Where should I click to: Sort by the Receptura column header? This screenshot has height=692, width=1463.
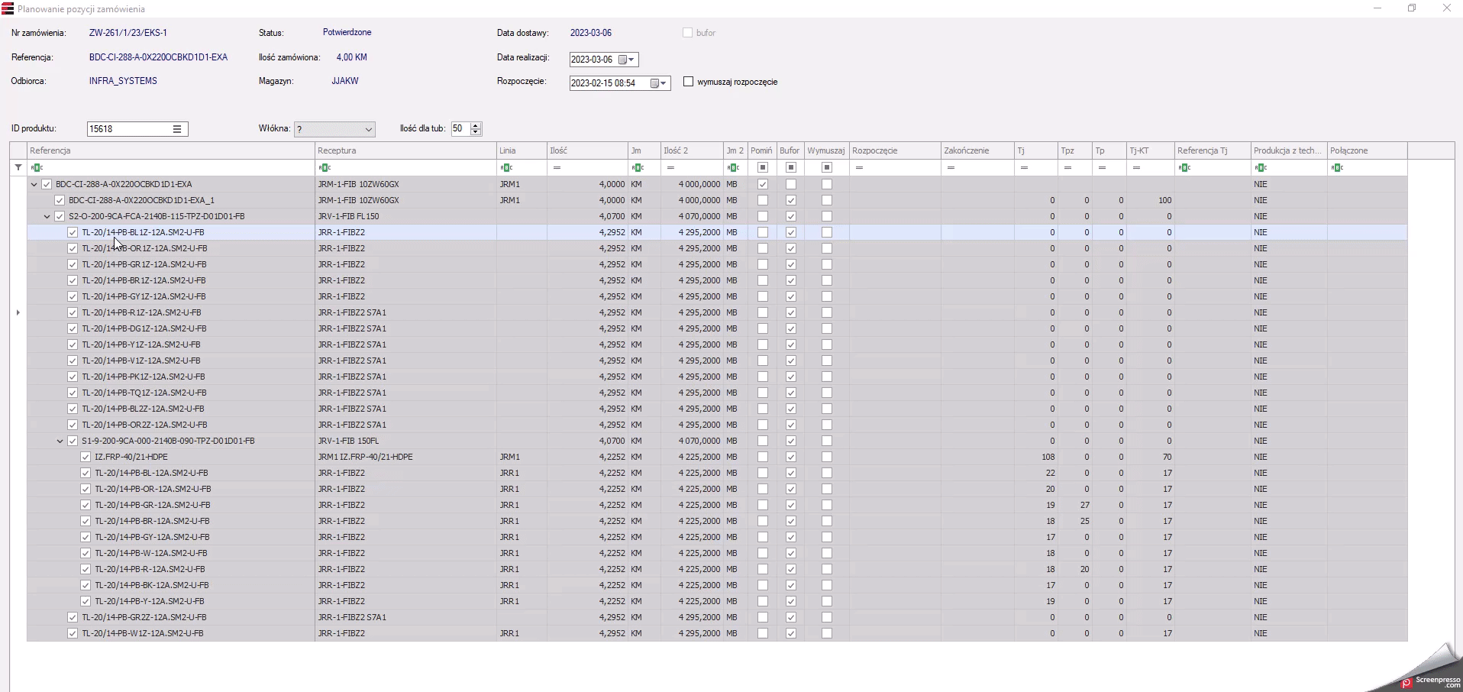(x=405, y=150)
